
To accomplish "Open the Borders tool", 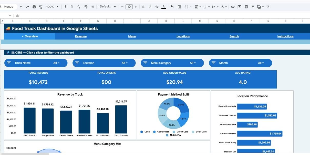I will coord(179,7).
